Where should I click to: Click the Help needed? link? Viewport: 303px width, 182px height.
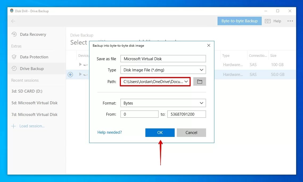109,132
